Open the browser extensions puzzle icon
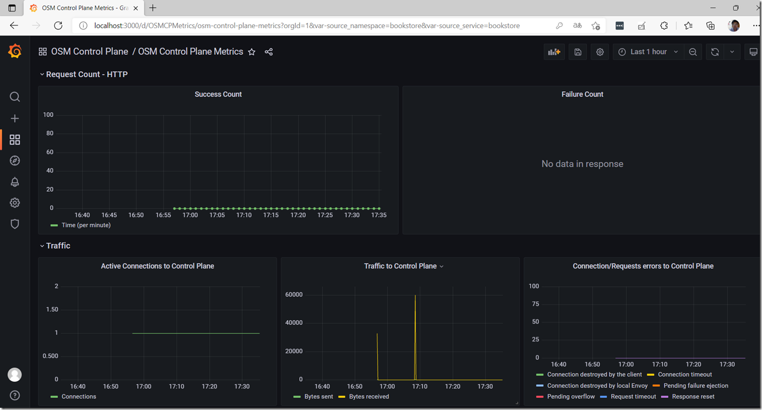Viewport: 762px width, 410px height. point(664,25)
